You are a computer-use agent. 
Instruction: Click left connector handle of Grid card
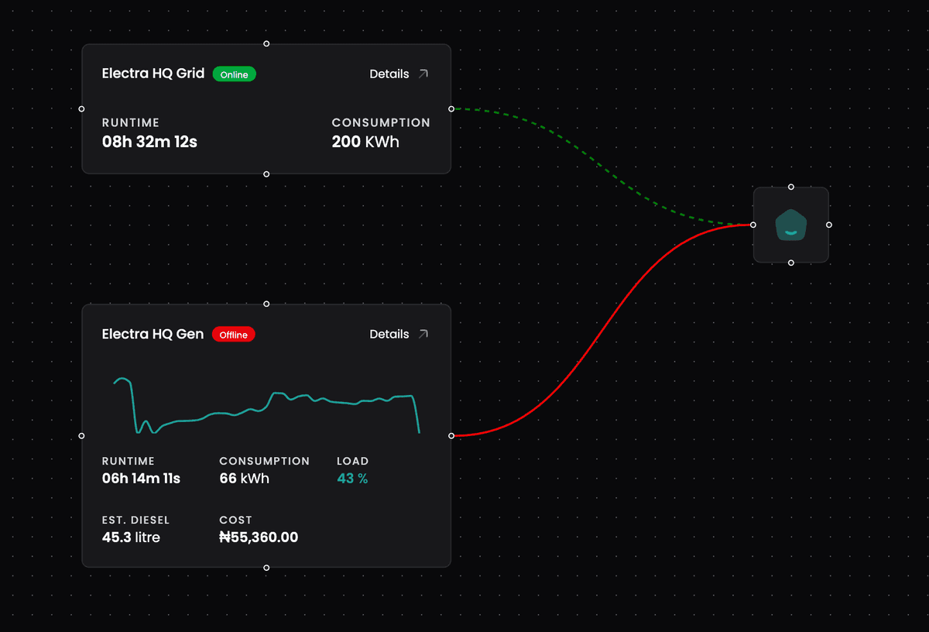click(81, 109)
